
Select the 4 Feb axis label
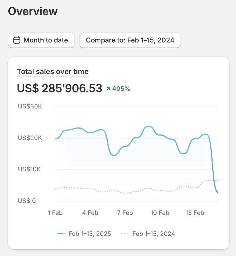(x=90, y=213)
